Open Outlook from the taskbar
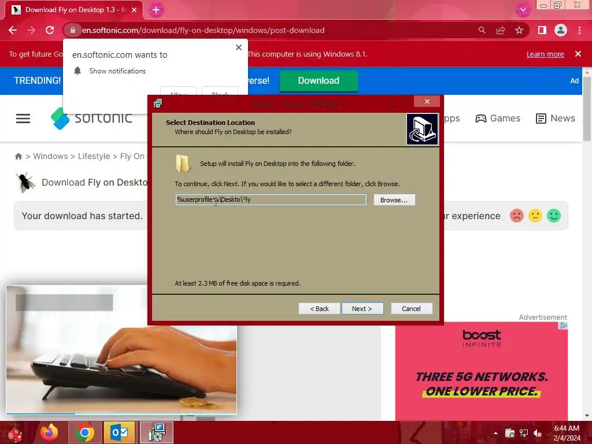 tap(119, 432)
